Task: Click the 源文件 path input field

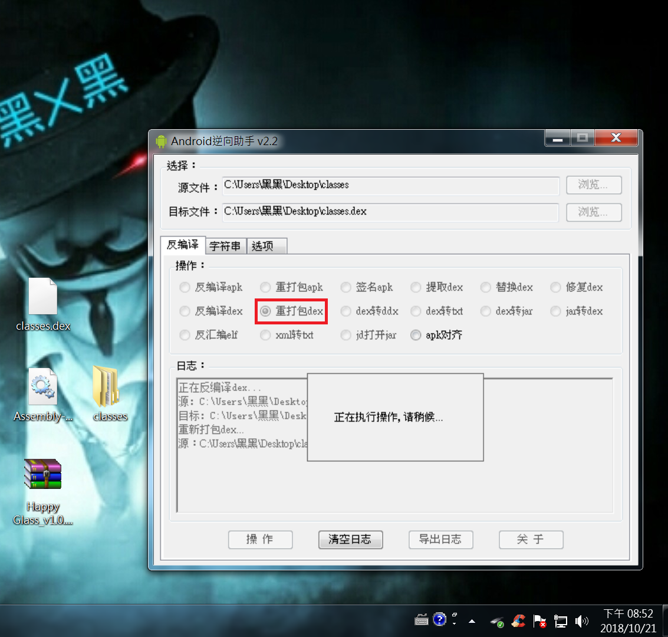Action: click(x=391, y=185)
